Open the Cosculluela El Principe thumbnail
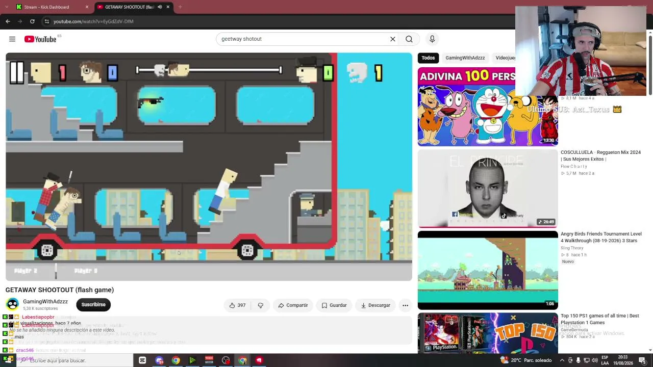The height and width of the screenshot is (367, 653). tap(488, 189)
